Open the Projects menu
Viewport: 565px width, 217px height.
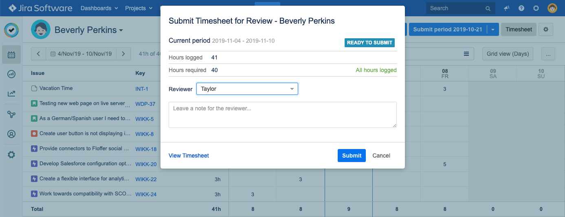click(x=139, y=8)
